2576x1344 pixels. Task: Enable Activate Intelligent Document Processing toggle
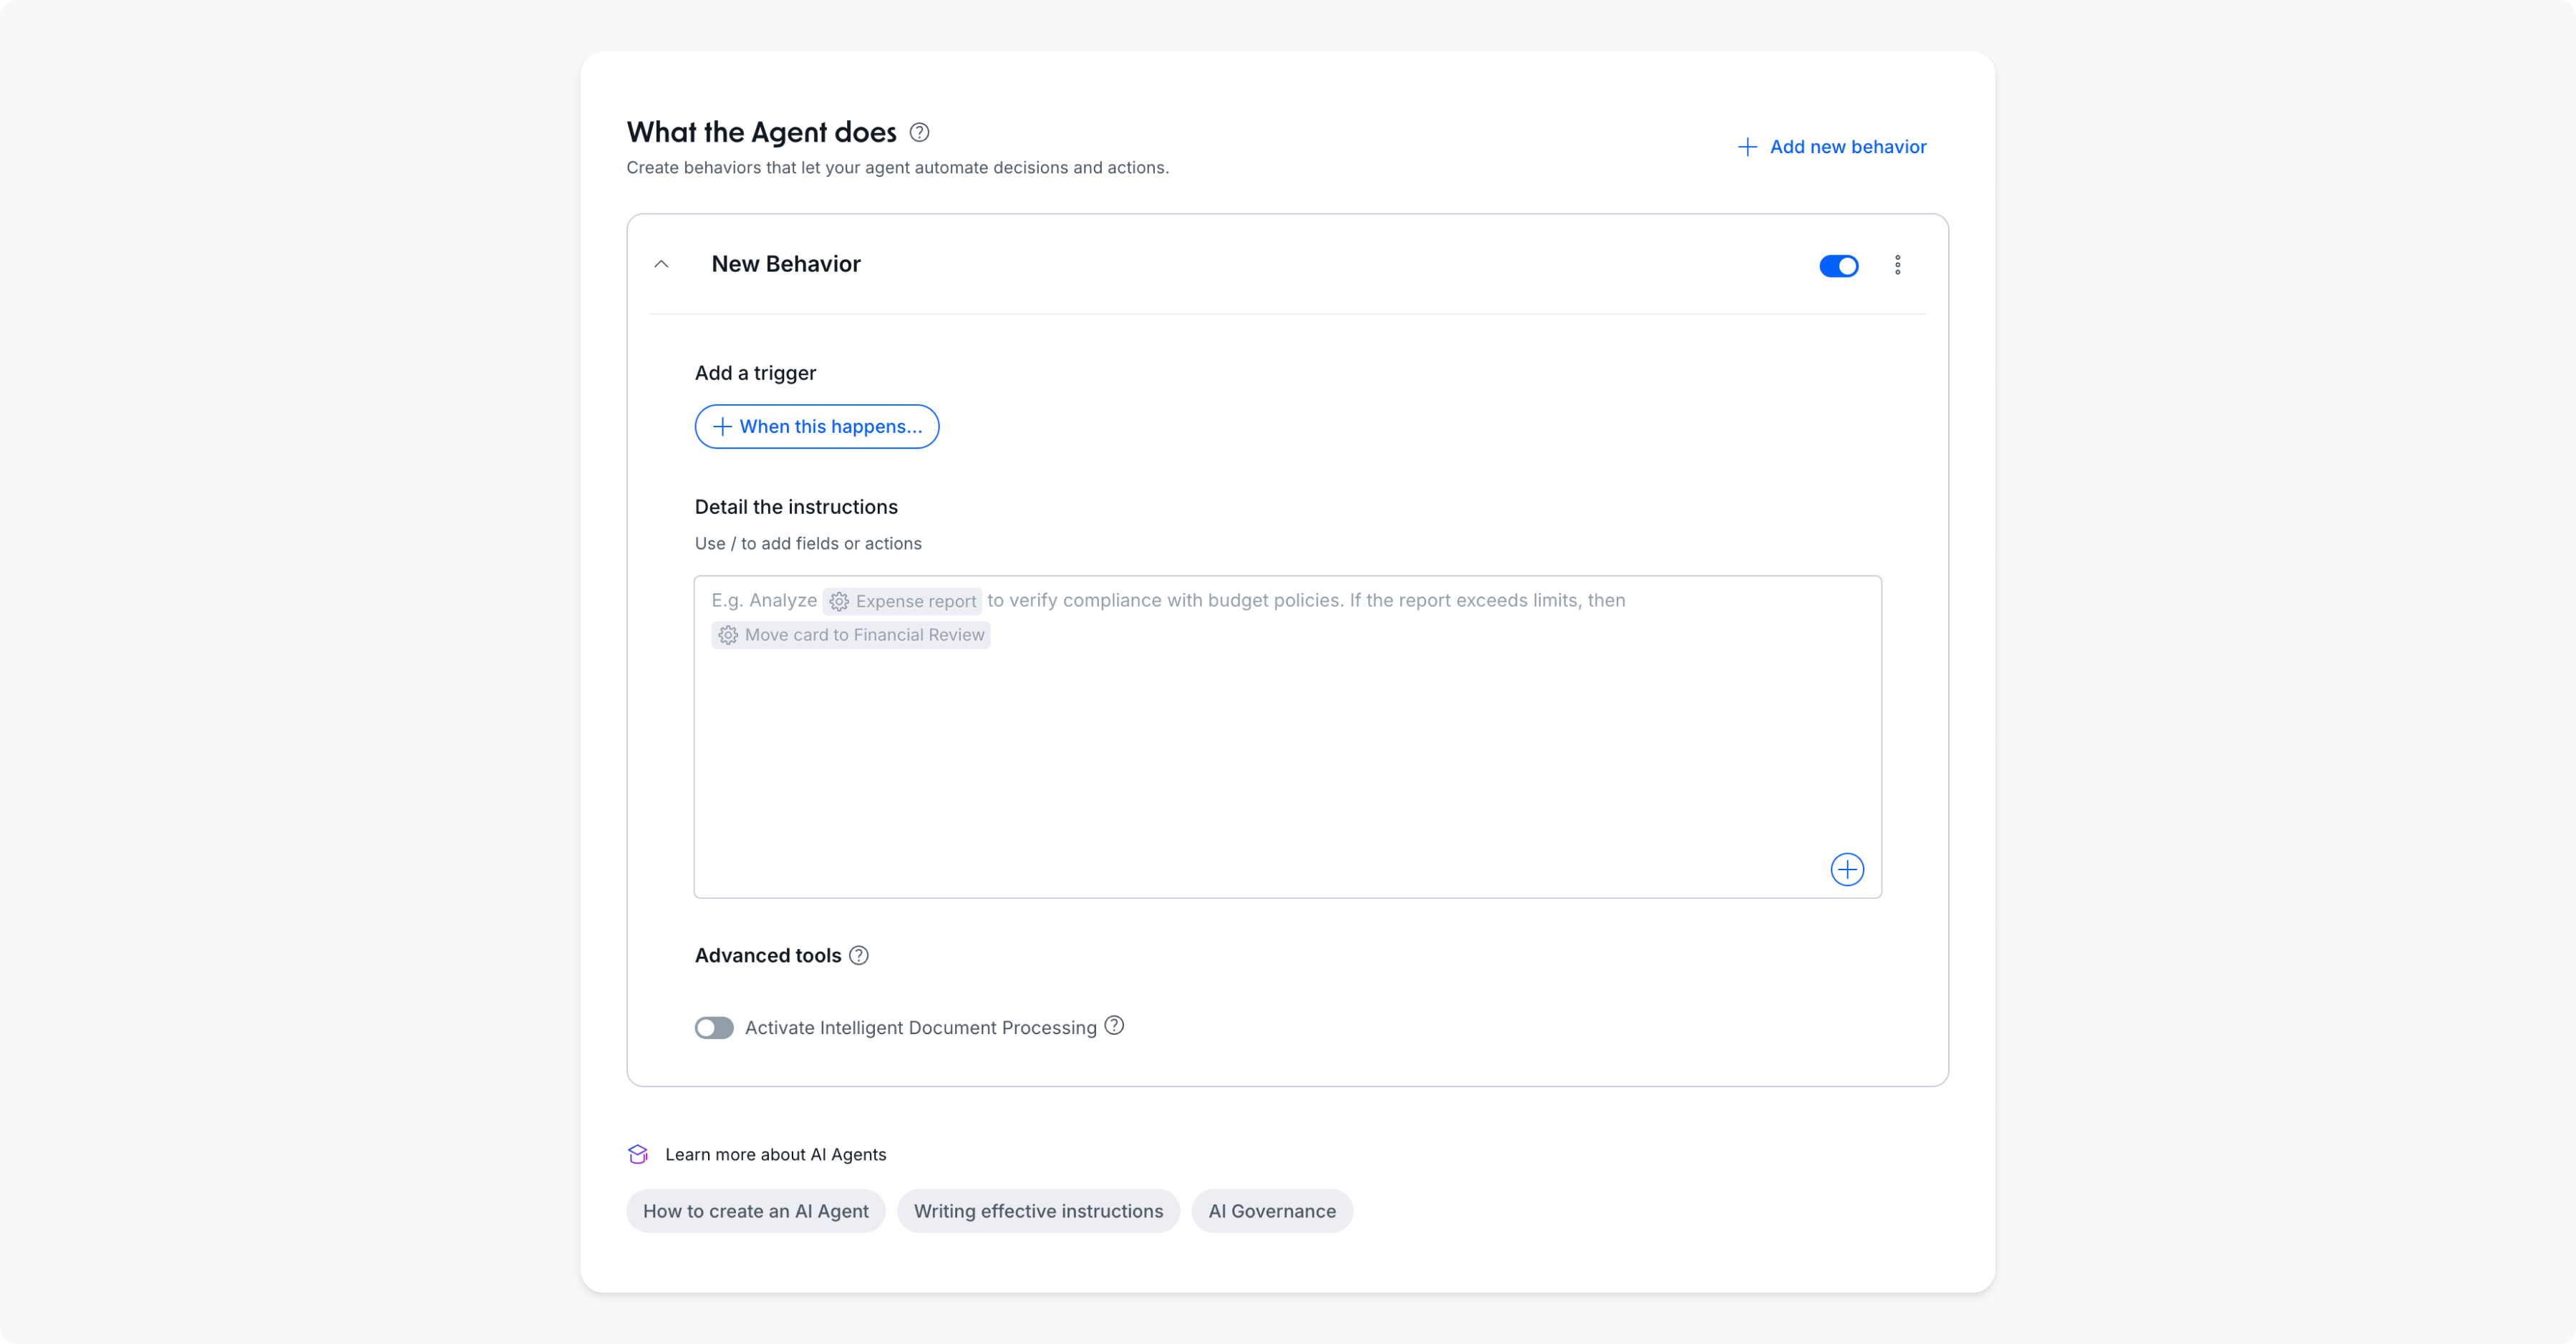[x=714, y=1027]
